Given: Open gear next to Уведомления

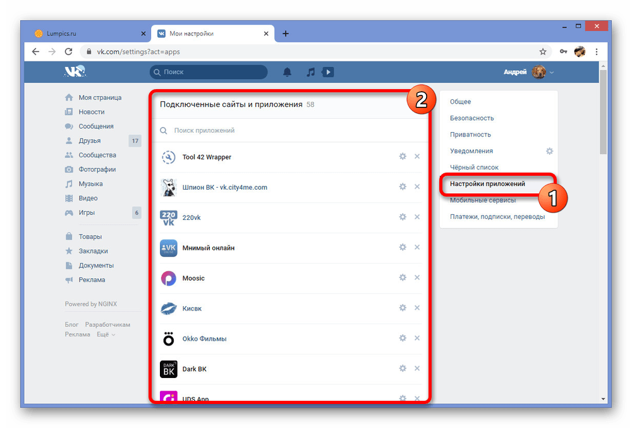Looking at the screenshot, I should point(549,151).
